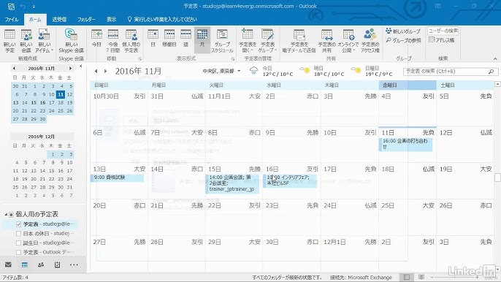Switch to Reading view in status bar
The width and height of the screenshot is (501, 282).
coord(421,277)
